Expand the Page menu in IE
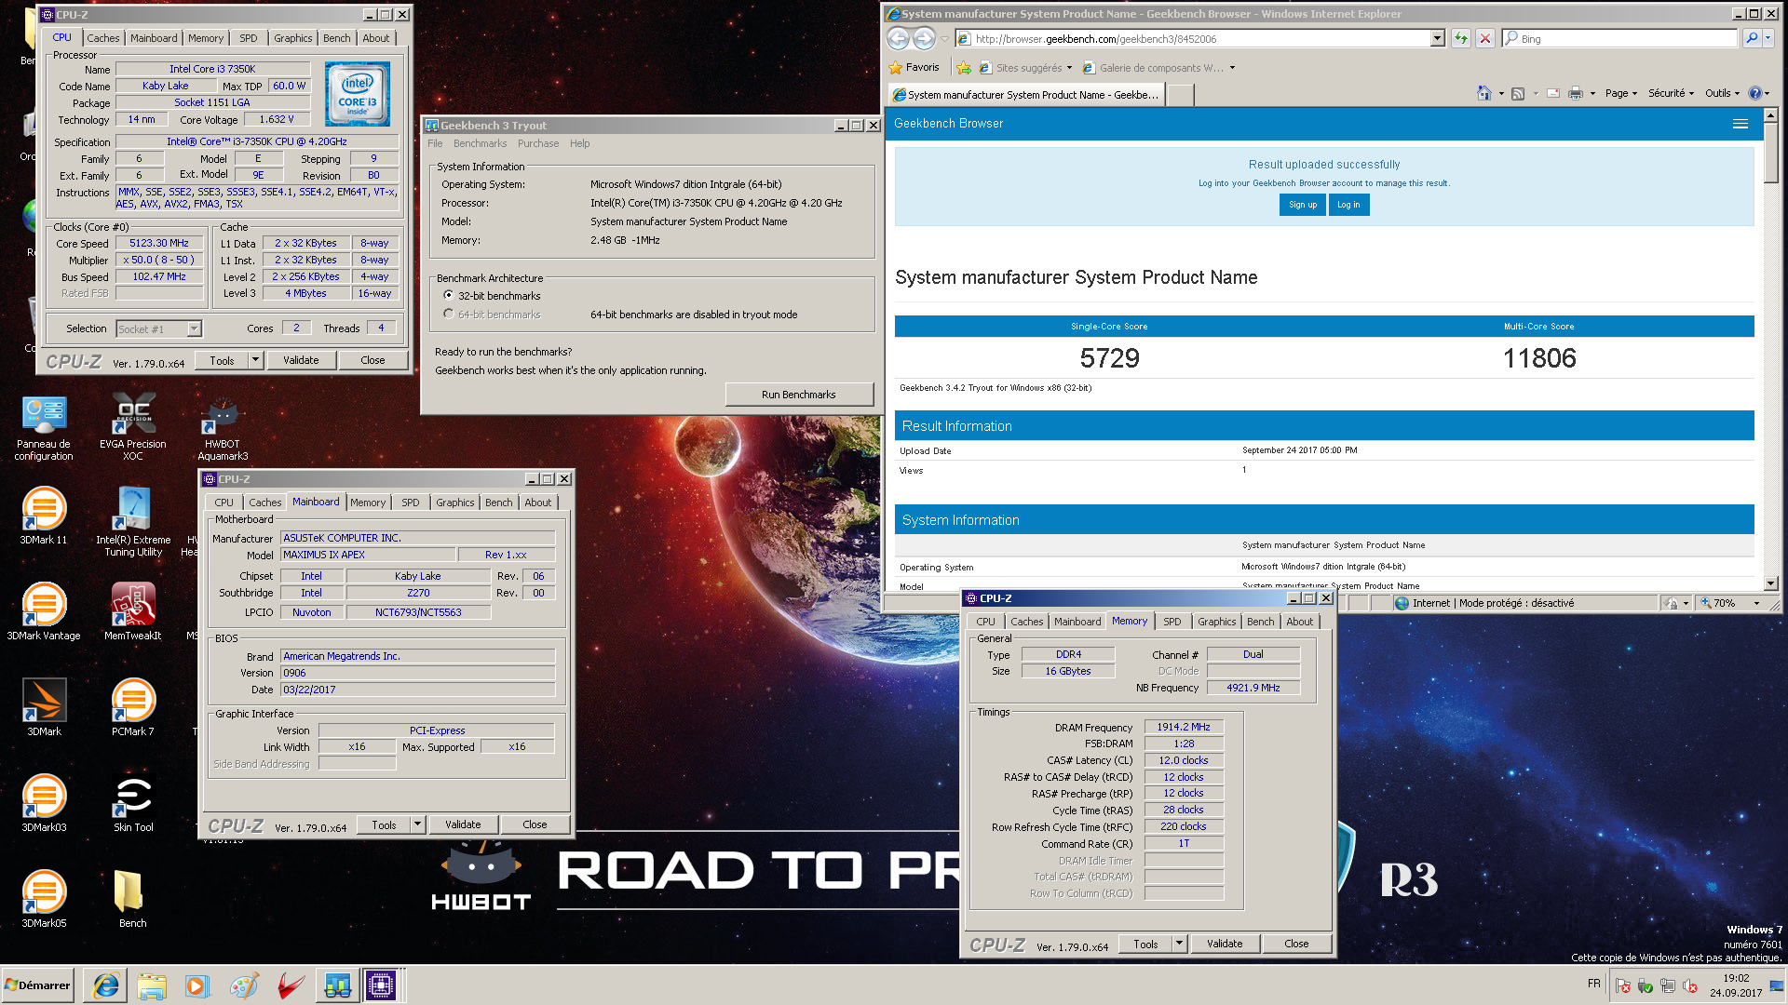Image resolution: width=1788 pixels, height=1005 pixels. coord(1620,93)
